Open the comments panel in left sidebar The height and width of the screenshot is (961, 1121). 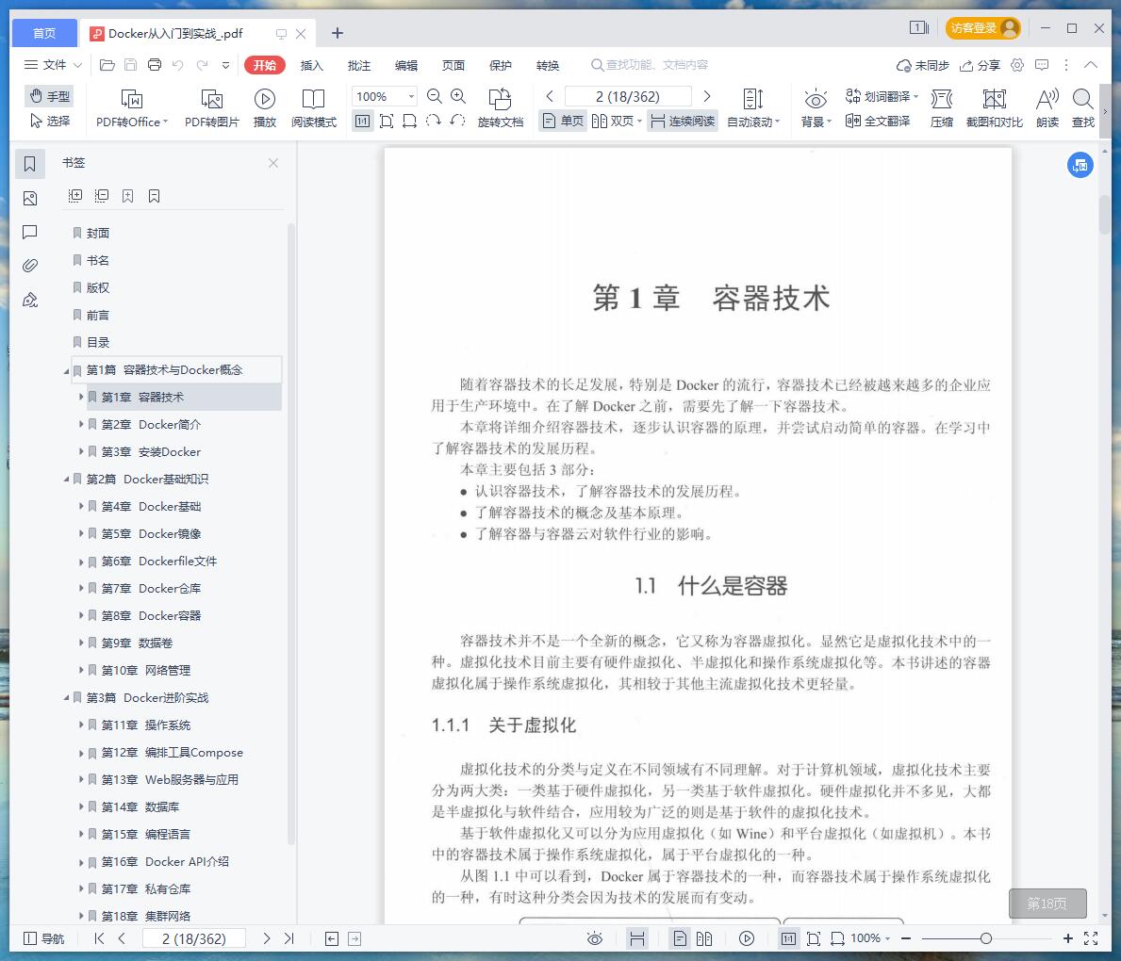[x=30, y=232]
